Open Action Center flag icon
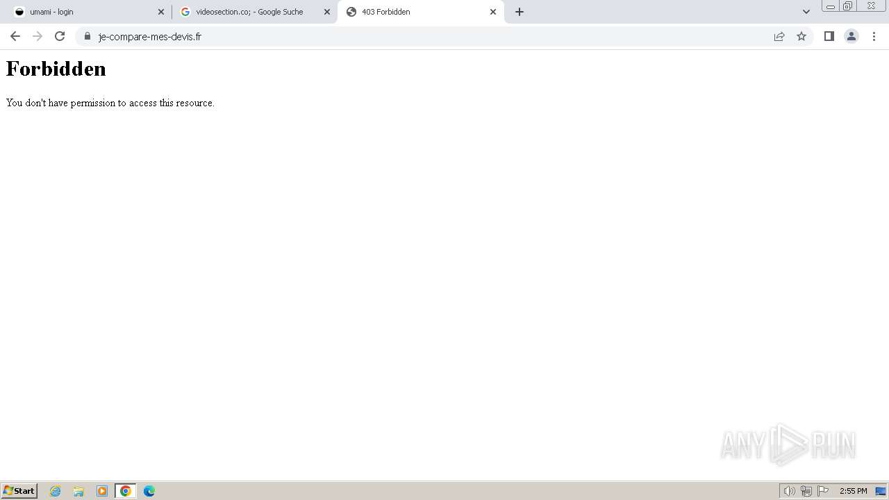 point(823,491)
